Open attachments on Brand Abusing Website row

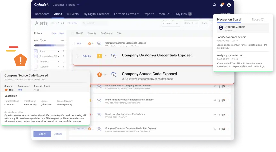[x=219, y=100]
